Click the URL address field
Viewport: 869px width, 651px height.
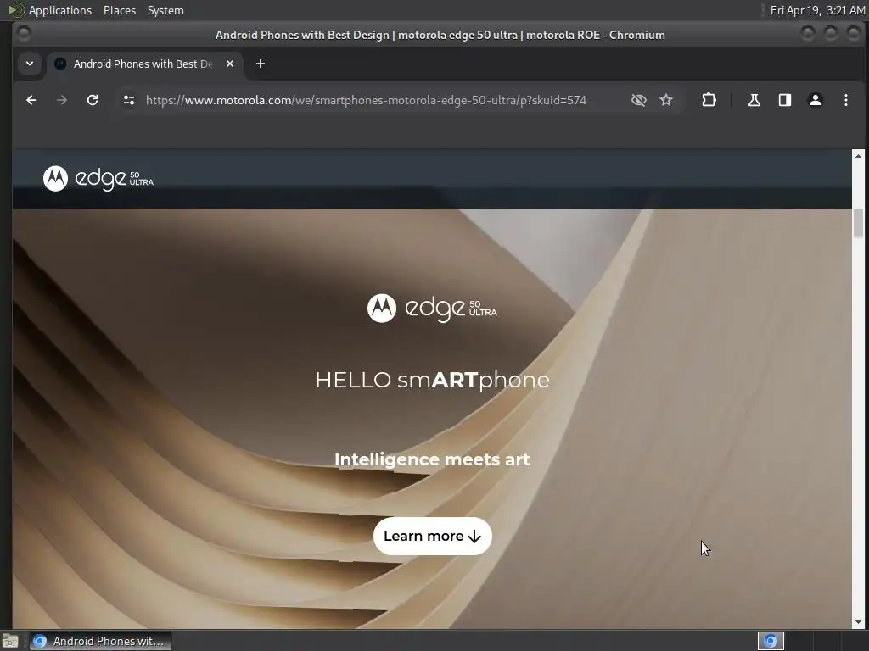(366, 100)
